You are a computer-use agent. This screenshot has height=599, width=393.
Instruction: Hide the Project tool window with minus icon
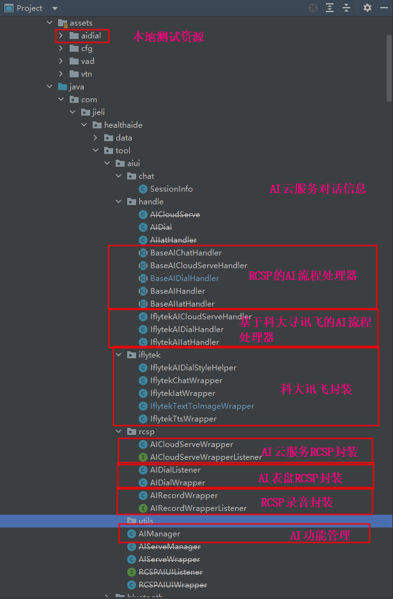click(x=384, y=8)
